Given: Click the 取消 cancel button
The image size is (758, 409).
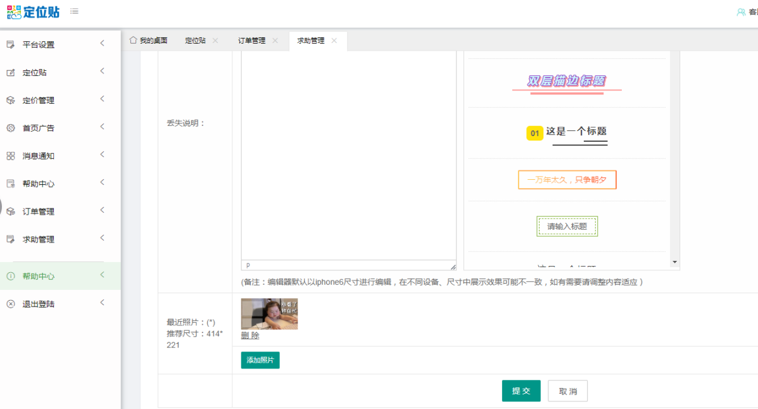Looking at the screenshot, I should 567,391.
